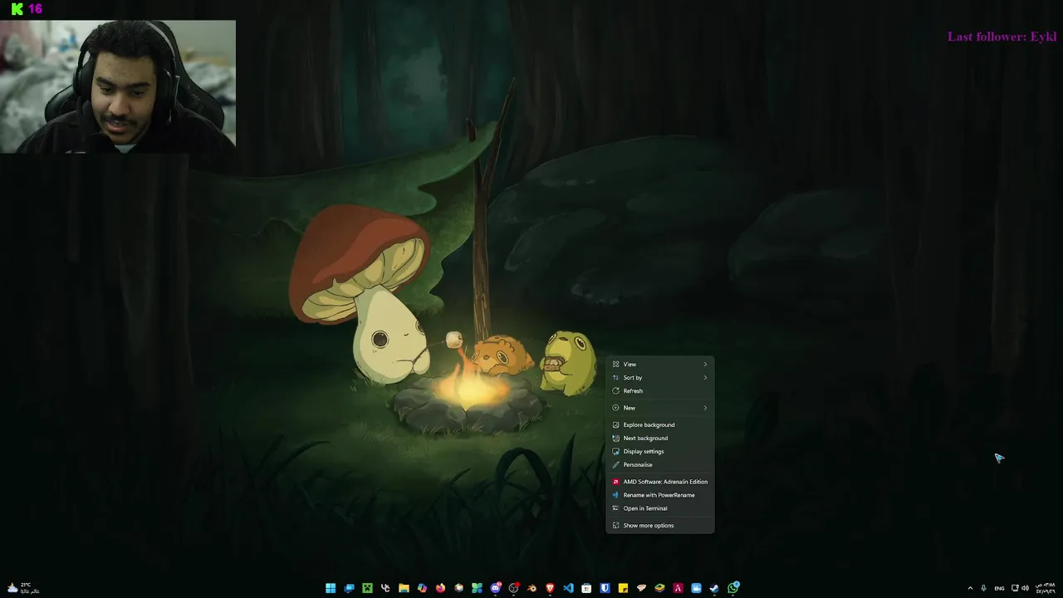Open Visual Studio Code icon
The image size is (1063, 598).
[x=568, y=588]
